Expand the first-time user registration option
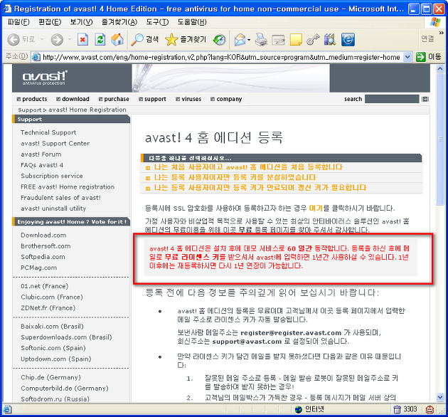 click(248, 167)
